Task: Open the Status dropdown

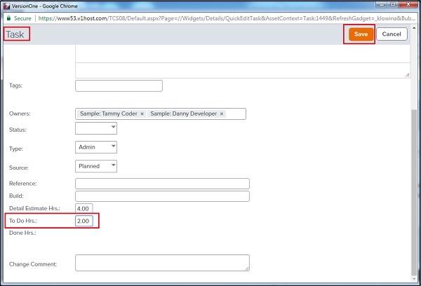Action: (96, 129)
